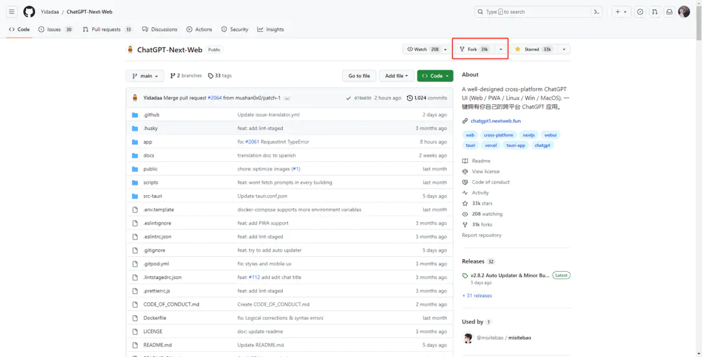
Task: Expand the Fork options arrow
Action: tap(500, 49)
